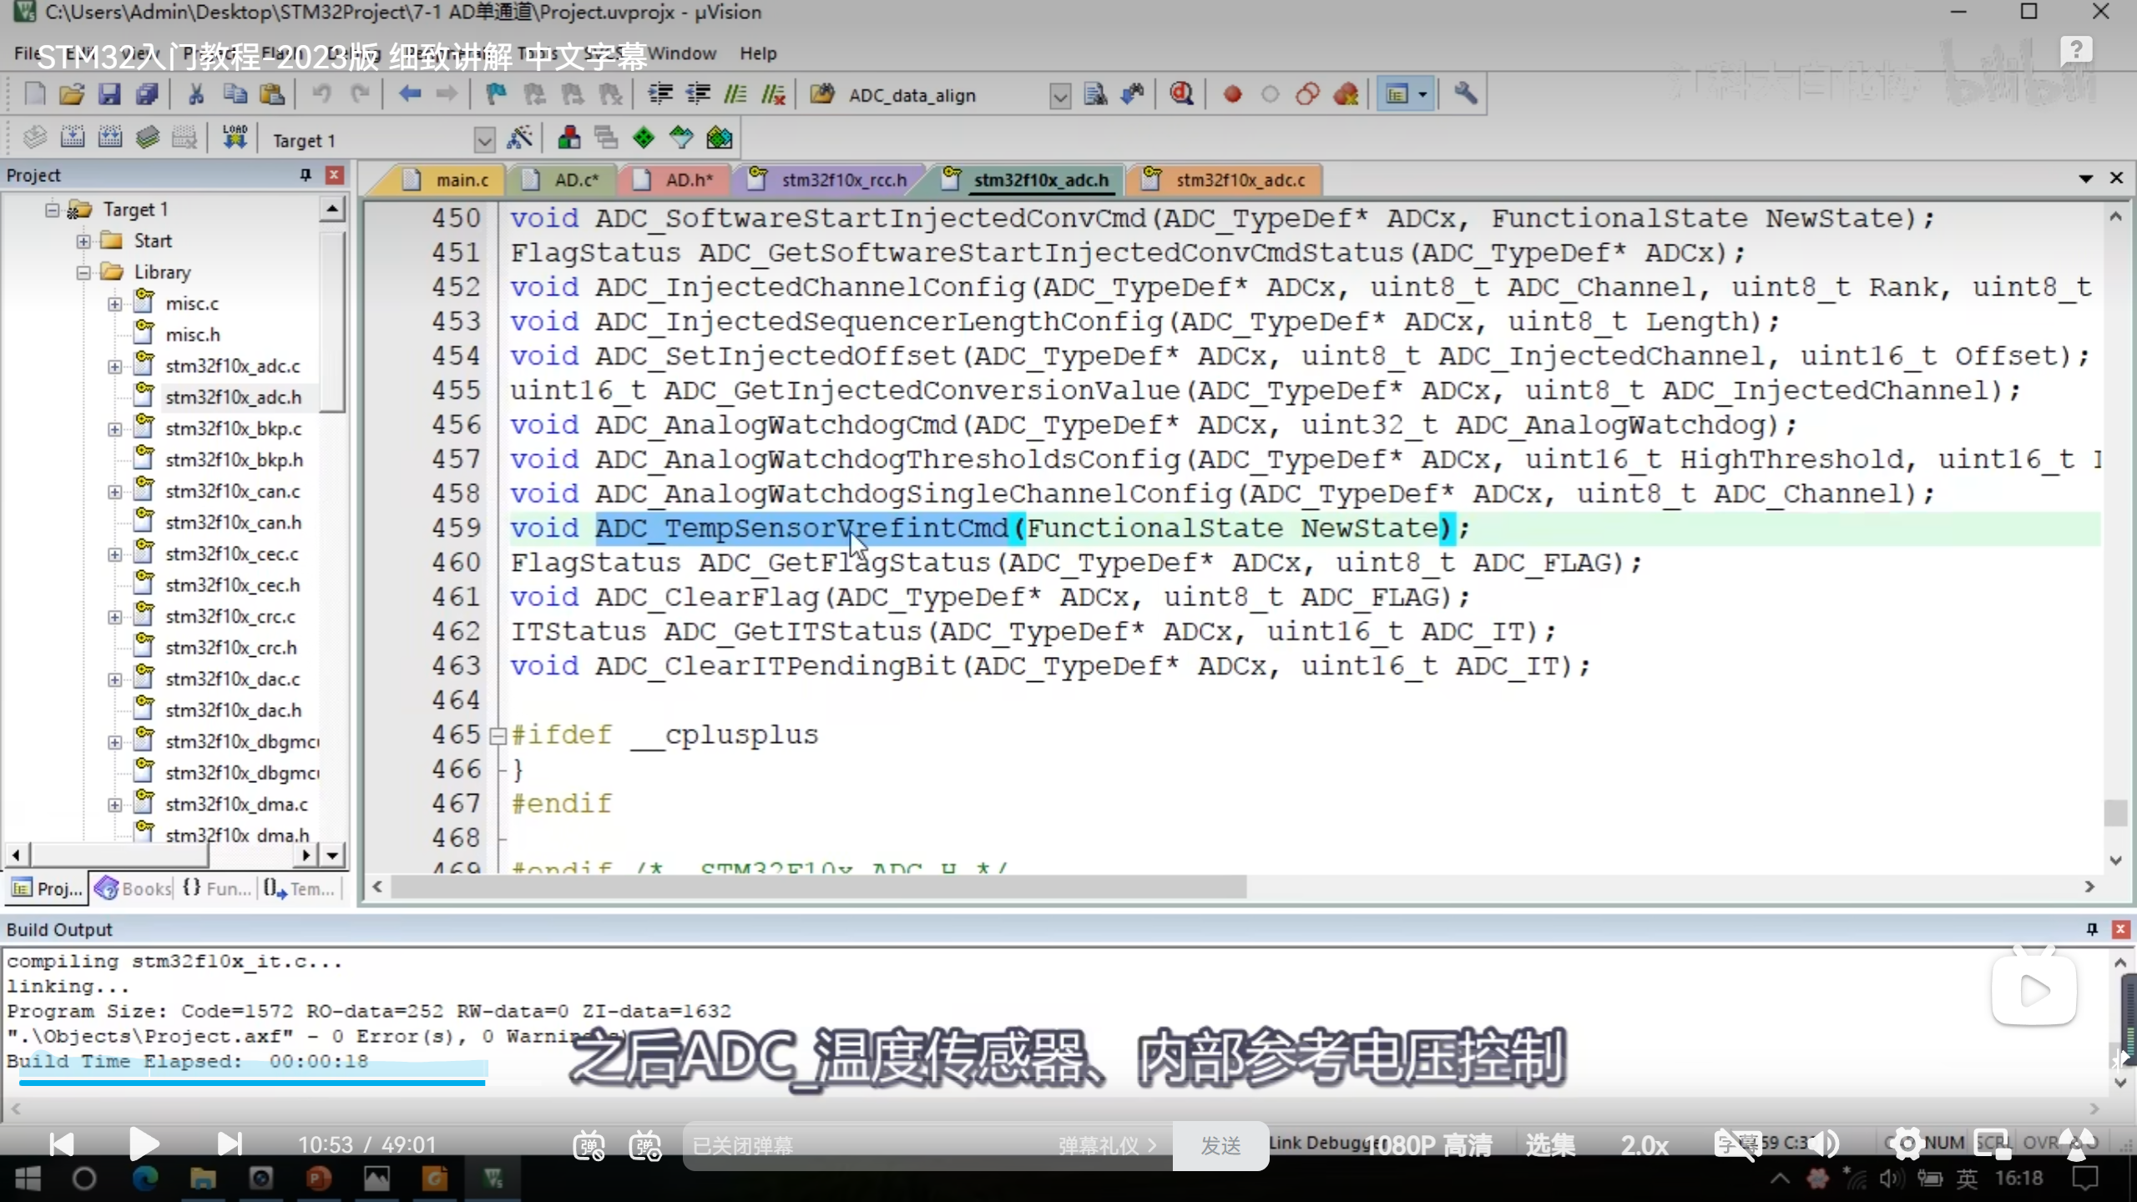Screen dimensions: 2137x1202
Task: Click the Configuration wrench icon
Action: pos(1466,93)
